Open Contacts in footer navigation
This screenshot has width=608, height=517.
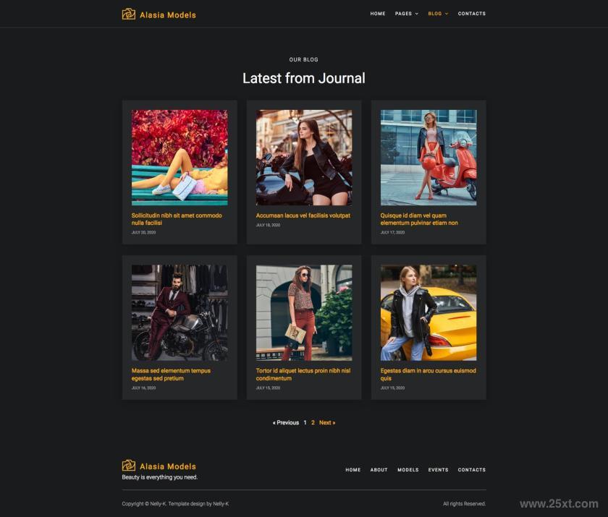point(471,470)
